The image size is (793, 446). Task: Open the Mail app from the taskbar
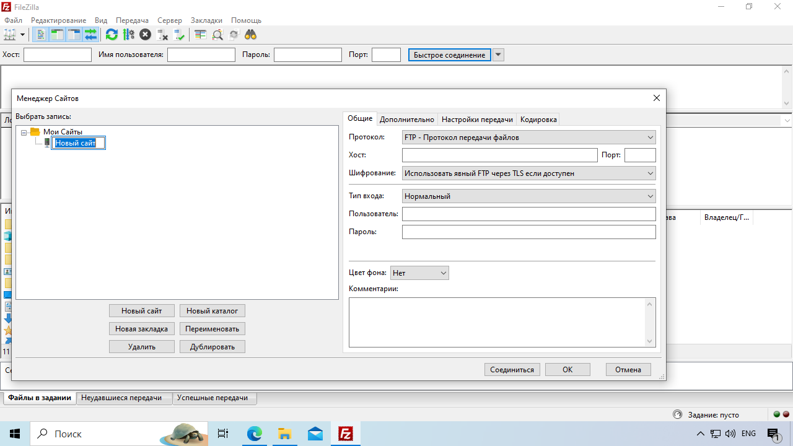click(x=315, y=434)
